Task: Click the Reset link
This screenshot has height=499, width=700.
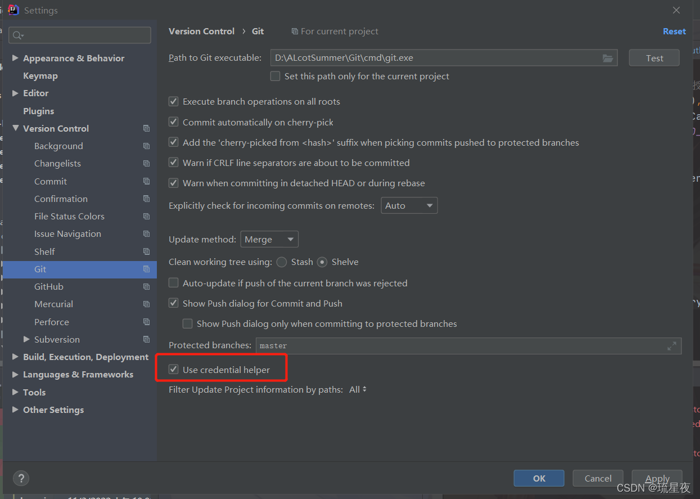Action: pos(674,32)
